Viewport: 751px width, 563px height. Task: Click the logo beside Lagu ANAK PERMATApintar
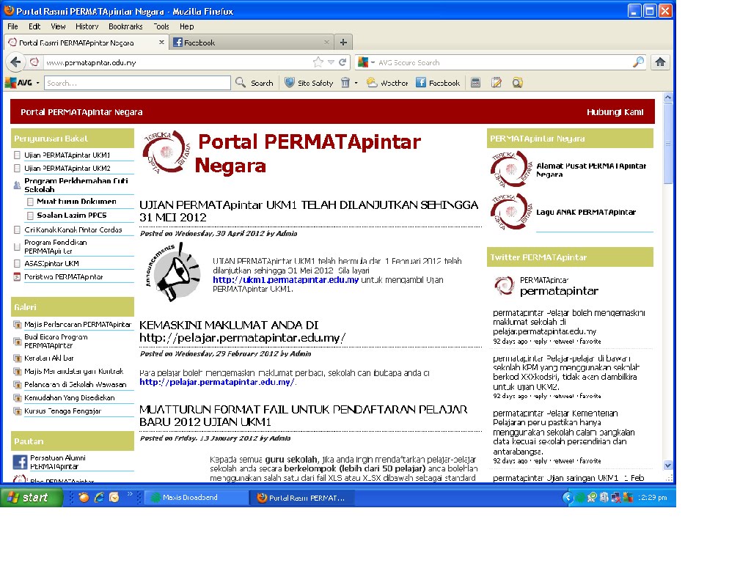pyautogui.click(x=511, y=212)
